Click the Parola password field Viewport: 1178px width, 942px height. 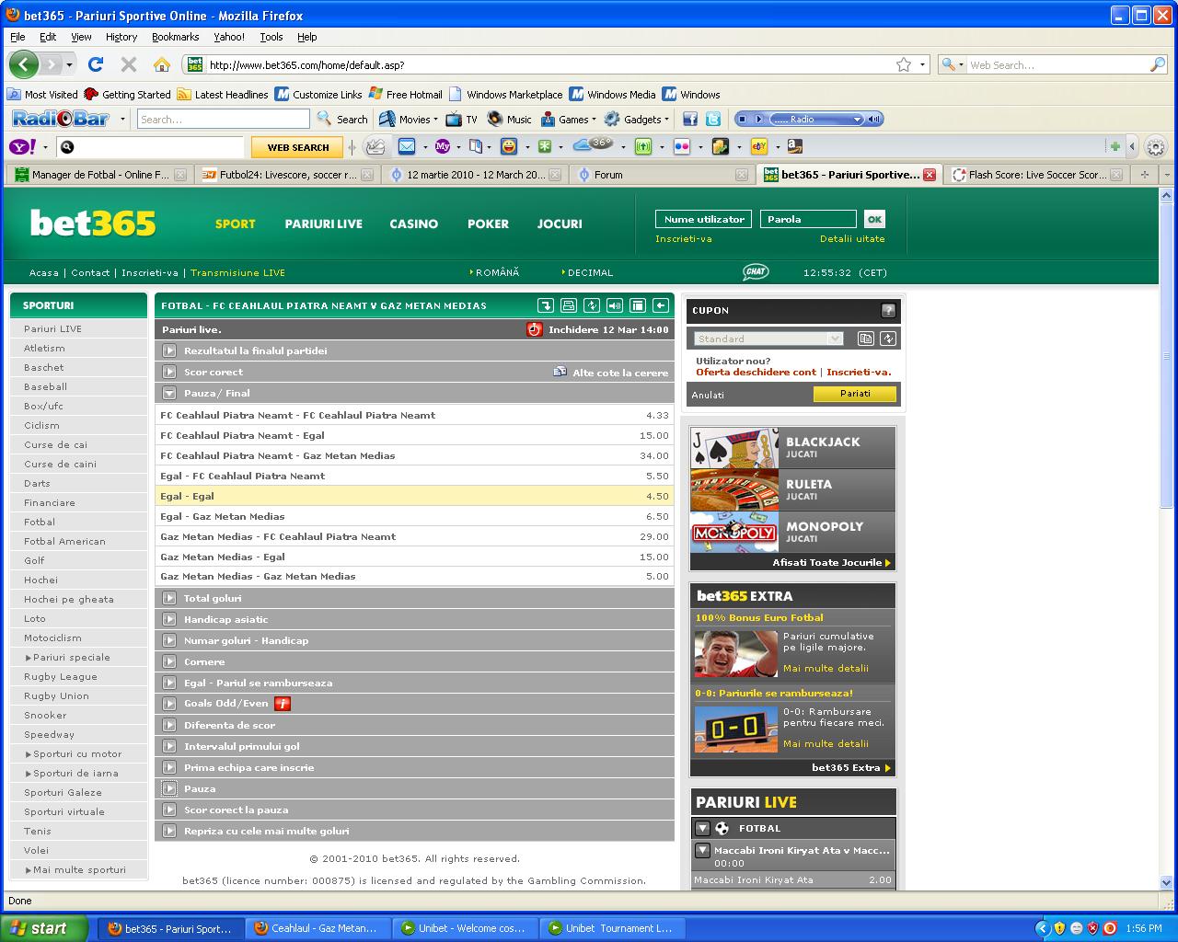(808, 219)
